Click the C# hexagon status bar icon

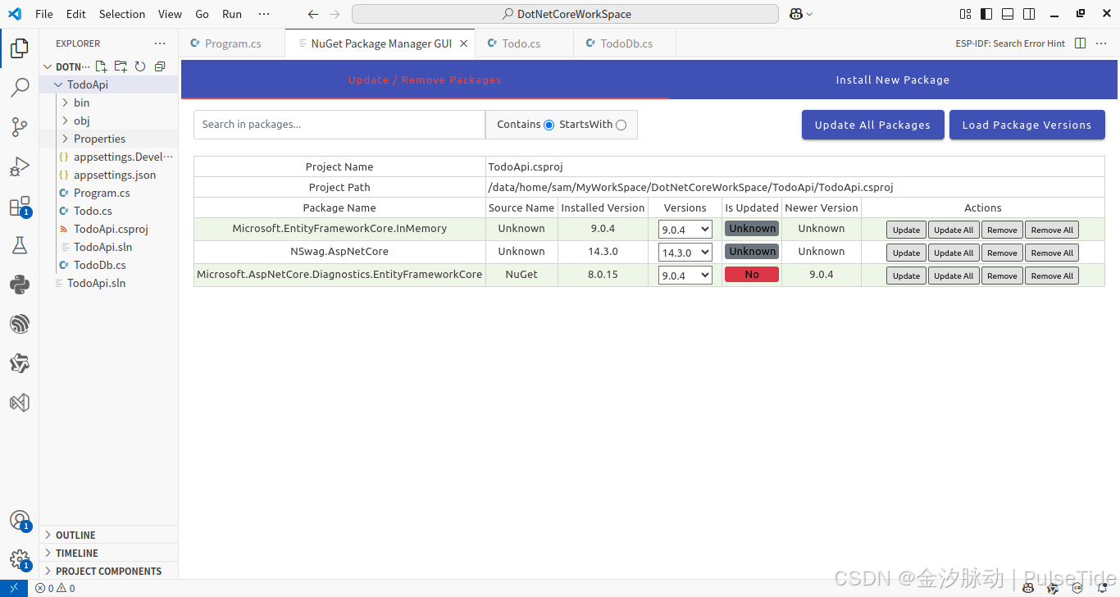1077,588
